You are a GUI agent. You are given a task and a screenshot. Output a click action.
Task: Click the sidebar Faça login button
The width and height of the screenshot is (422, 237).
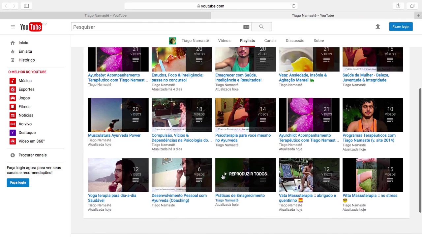point(18,182)
